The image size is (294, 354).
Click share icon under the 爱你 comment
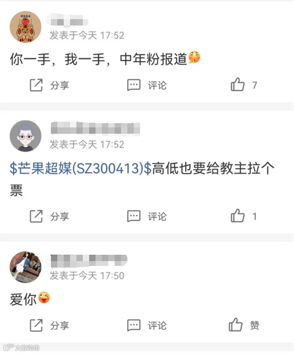click(x=36, y=325)
